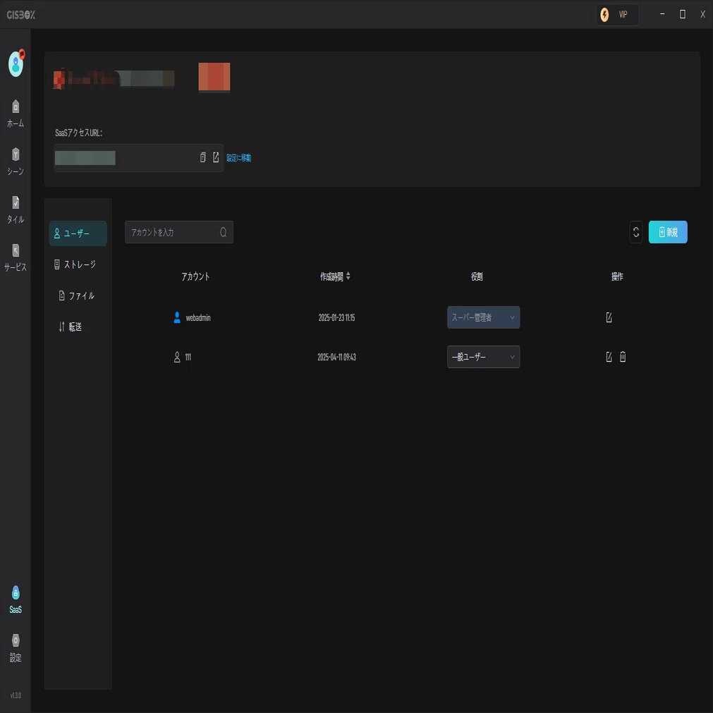Click the 役割 column header
This screenshot has width=713, height=713.
[x=477, y=276]
